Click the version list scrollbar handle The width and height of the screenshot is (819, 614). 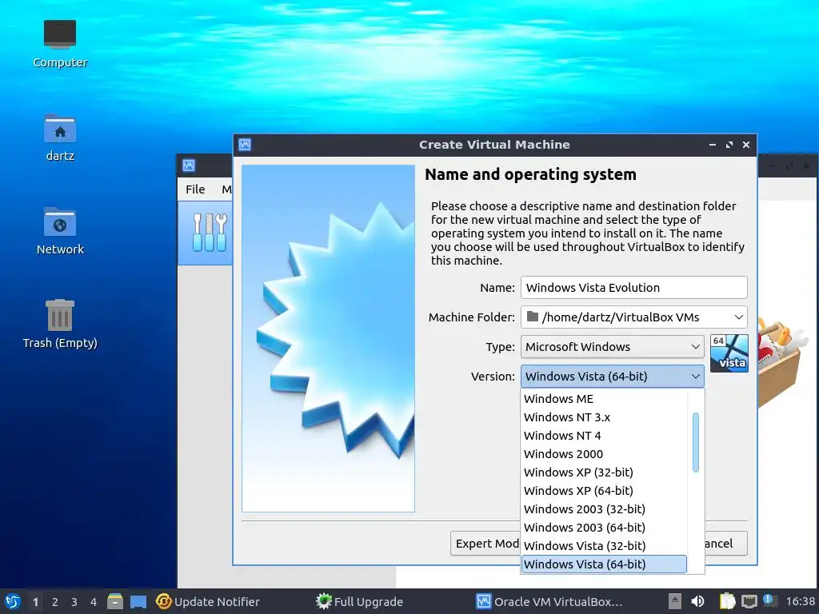[696, 442]
